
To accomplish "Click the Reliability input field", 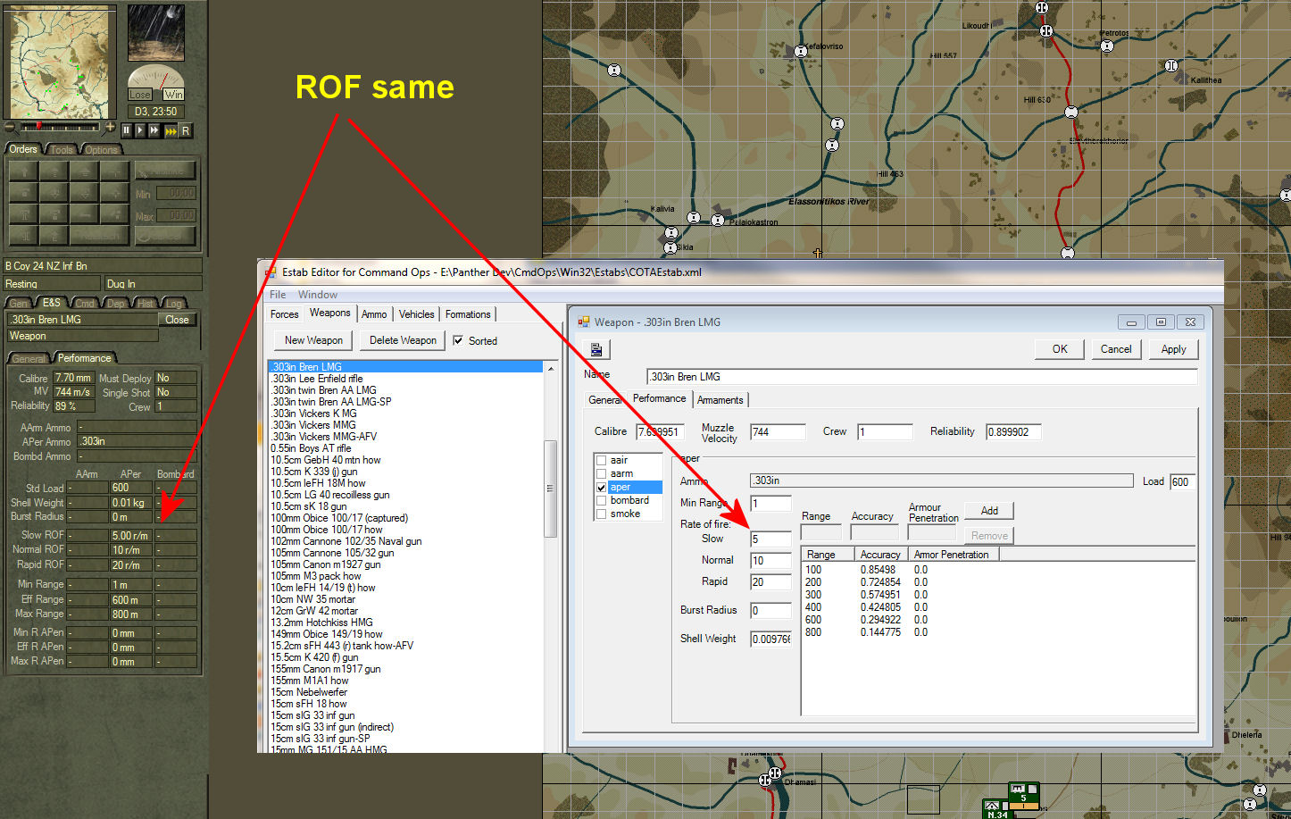I will (1013, 432).
